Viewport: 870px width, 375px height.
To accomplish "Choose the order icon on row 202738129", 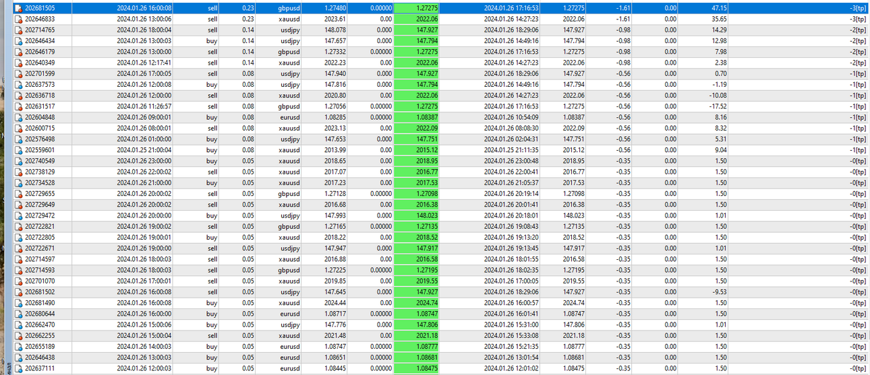I will coord(18,172).
